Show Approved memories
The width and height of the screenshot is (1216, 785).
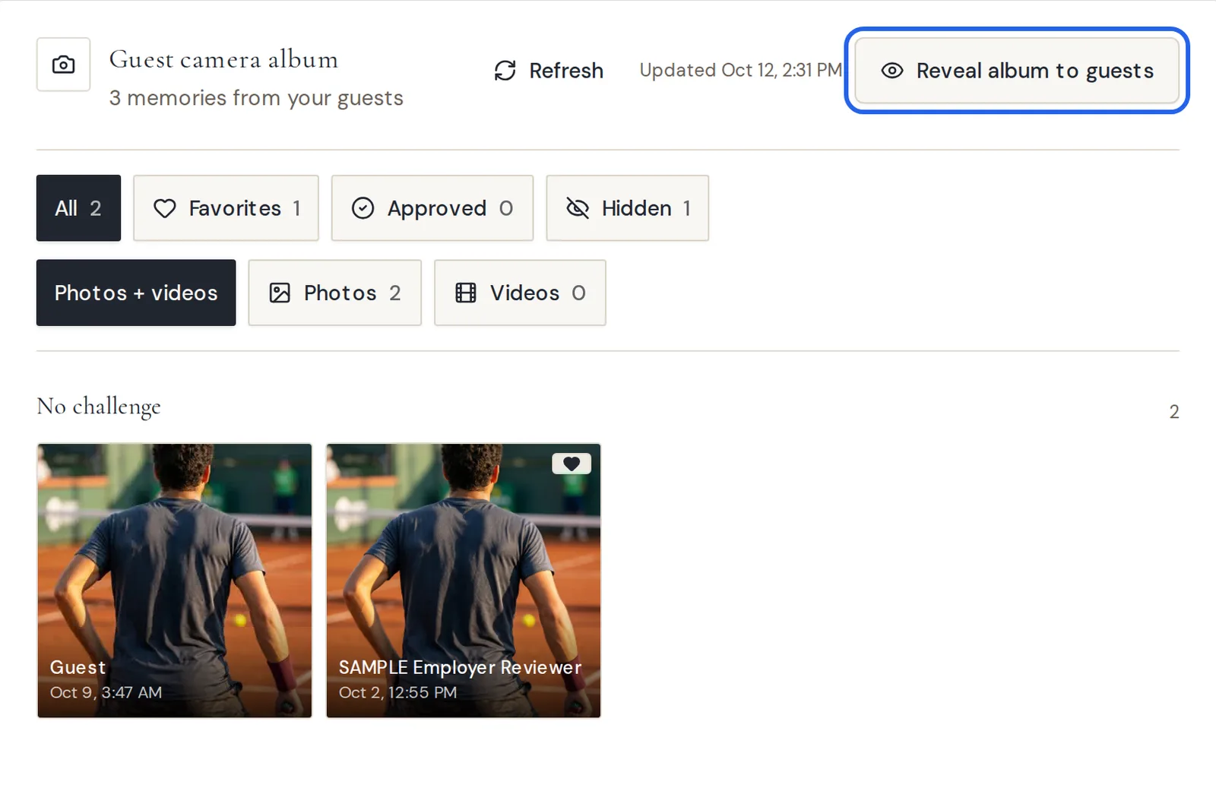pos(432,208)
